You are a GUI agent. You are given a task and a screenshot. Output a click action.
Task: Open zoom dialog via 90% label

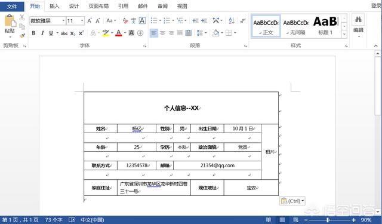[x=366, y=220]
